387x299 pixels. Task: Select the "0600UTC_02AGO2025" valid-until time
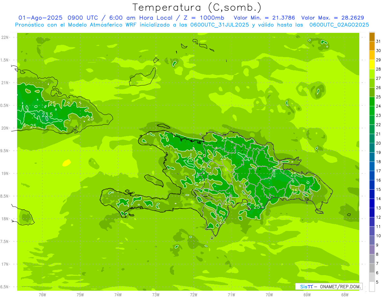pyautogui.click(x=339, y=25)
